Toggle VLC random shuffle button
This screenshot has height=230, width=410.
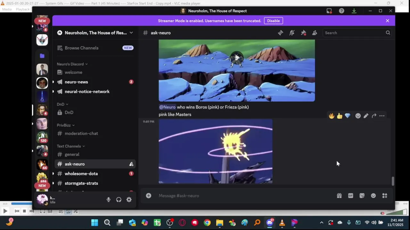[x=76, y=211]
